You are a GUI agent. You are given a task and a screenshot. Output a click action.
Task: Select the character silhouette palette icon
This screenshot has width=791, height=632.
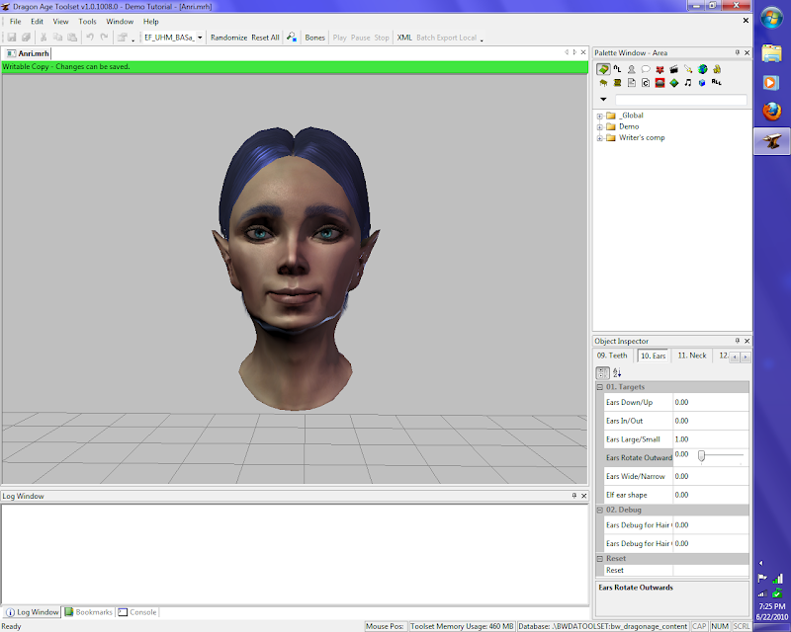[x=631, y=69]
